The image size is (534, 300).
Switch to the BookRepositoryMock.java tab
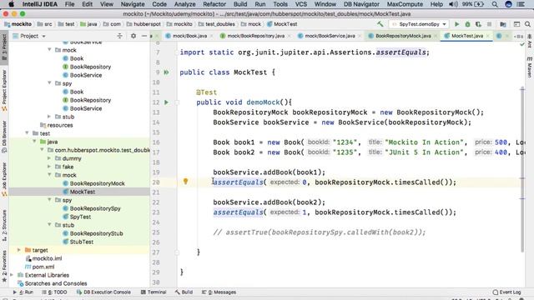[x=403, y=36]
